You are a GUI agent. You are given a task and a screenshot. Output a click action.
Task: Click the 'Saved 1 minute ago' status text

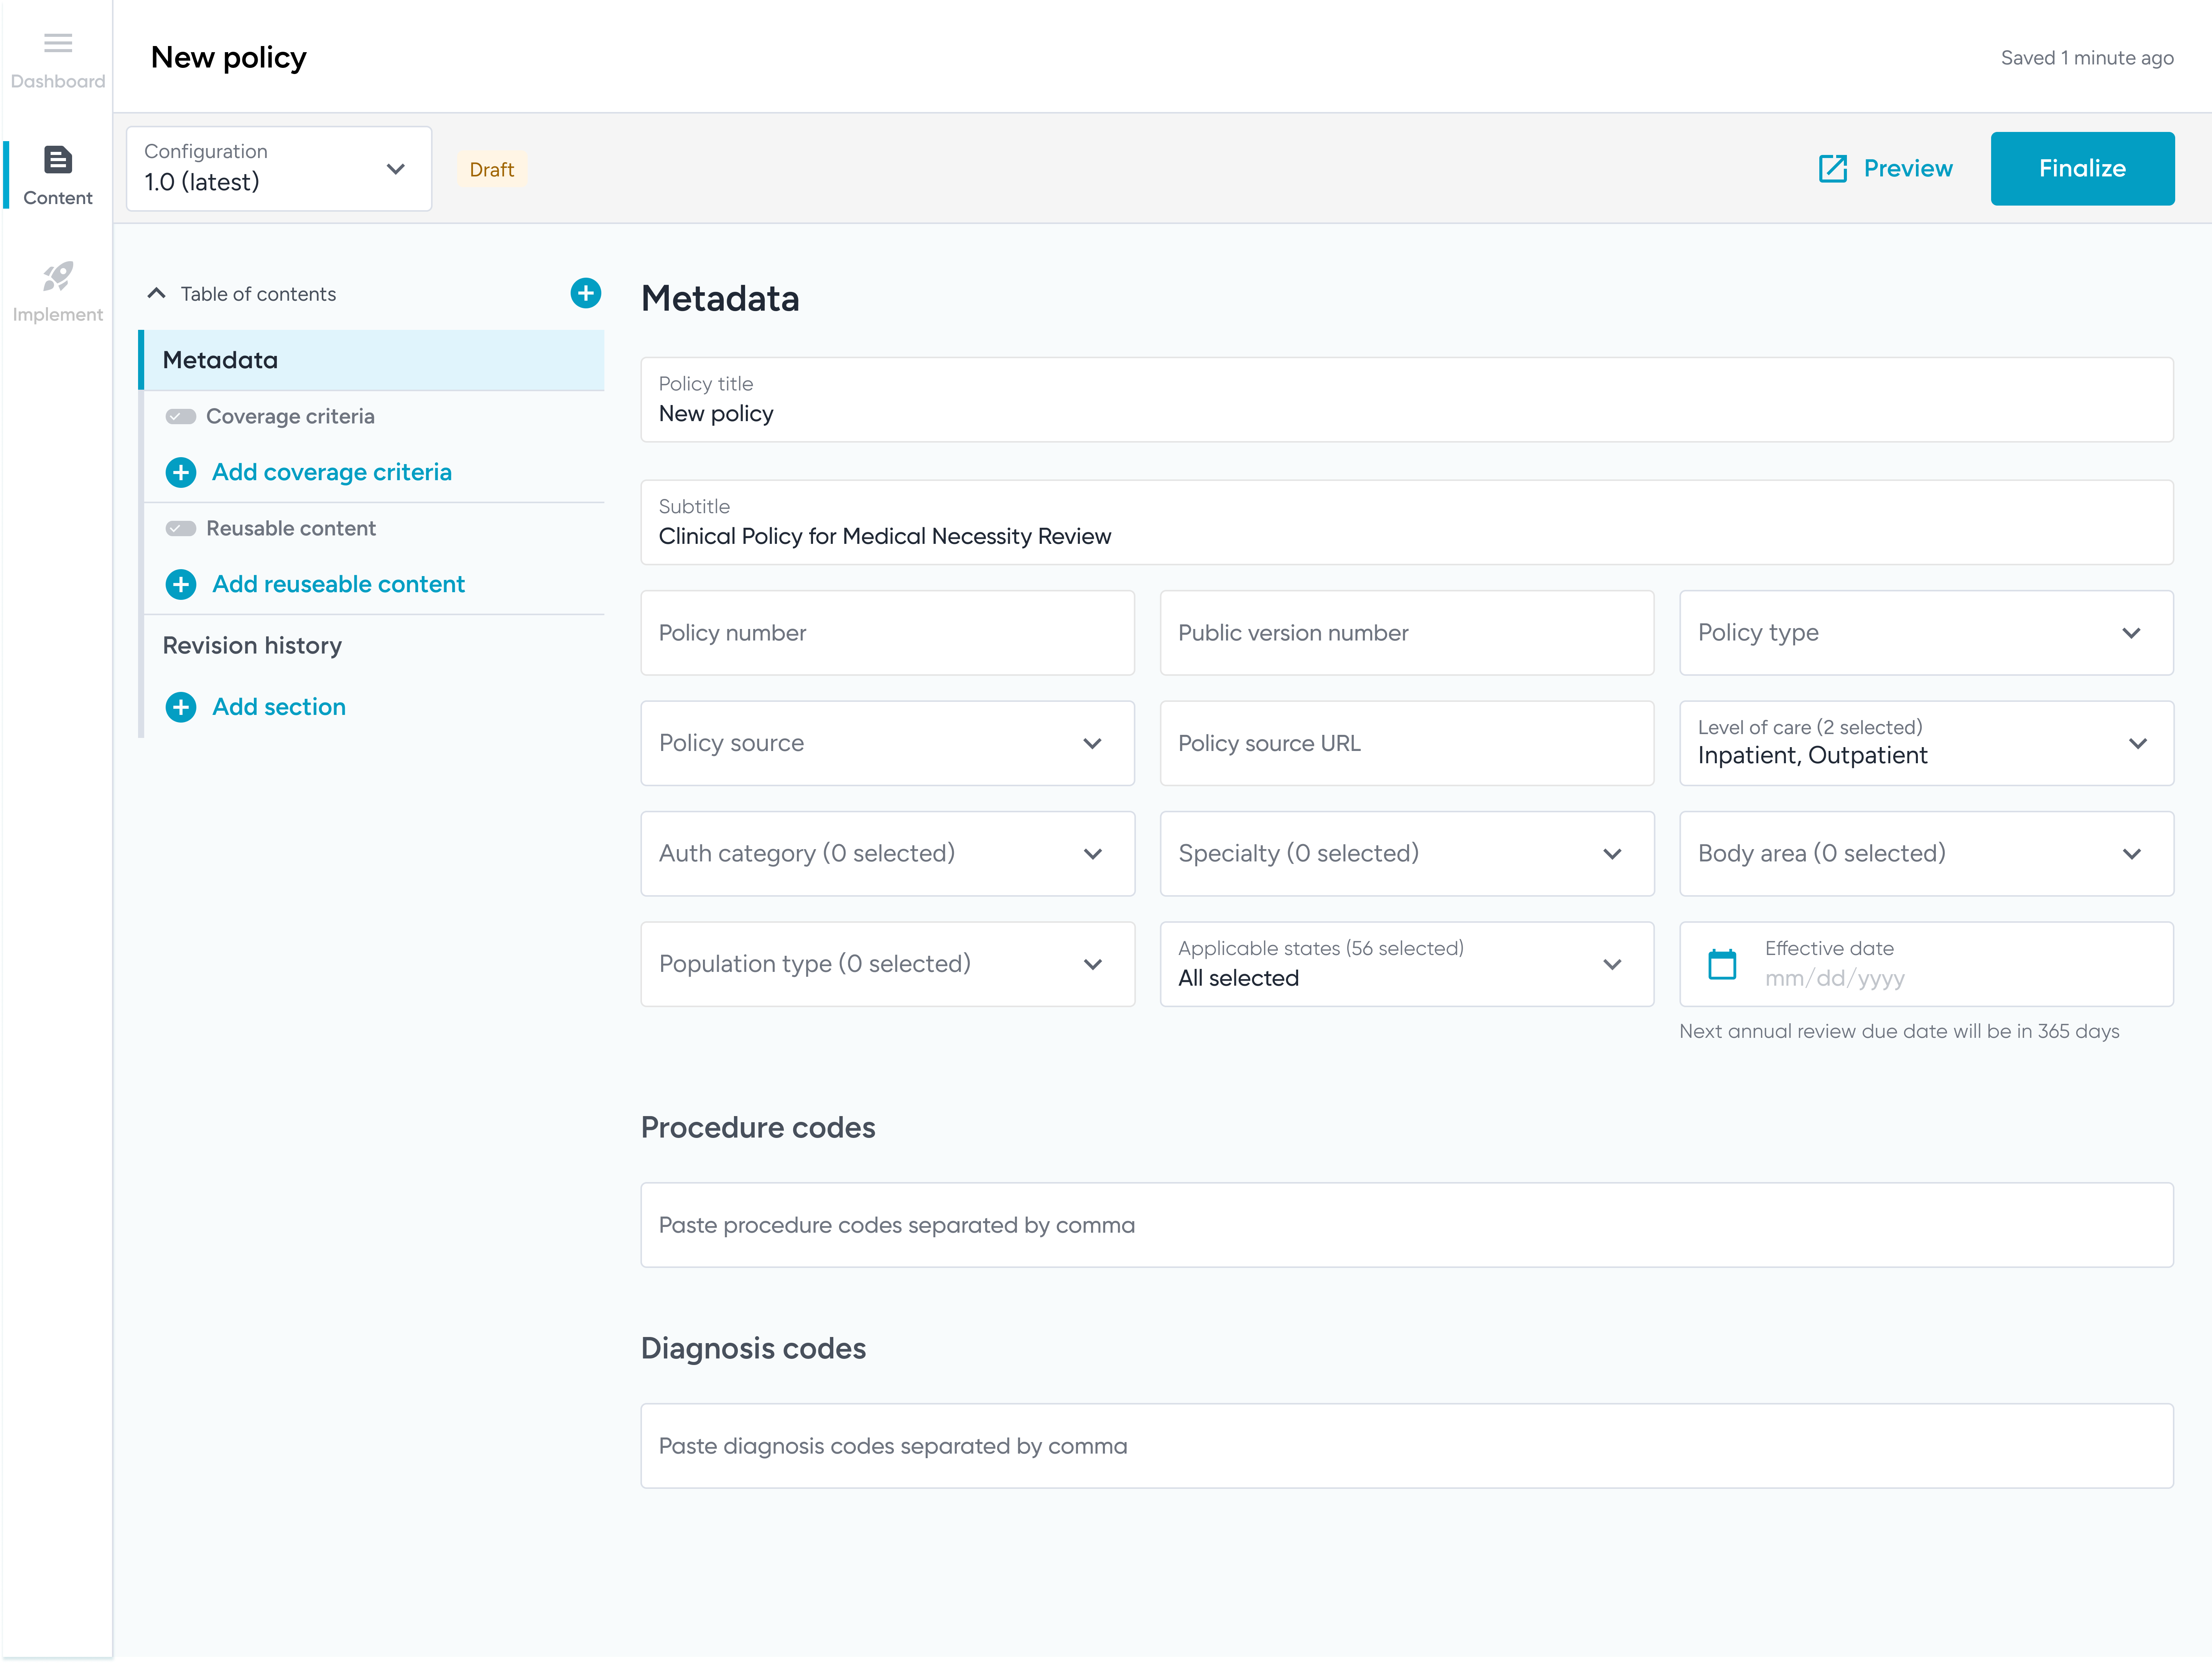pyautogui.click(x=2087, y=58)
